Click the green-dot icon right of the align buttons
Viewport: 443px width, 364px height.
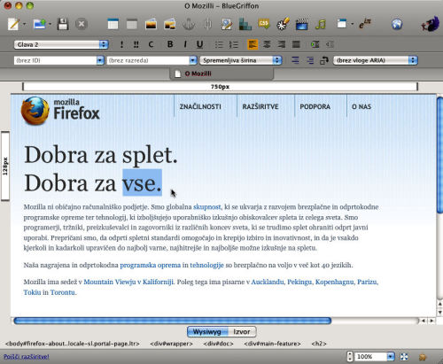(315, 44)
